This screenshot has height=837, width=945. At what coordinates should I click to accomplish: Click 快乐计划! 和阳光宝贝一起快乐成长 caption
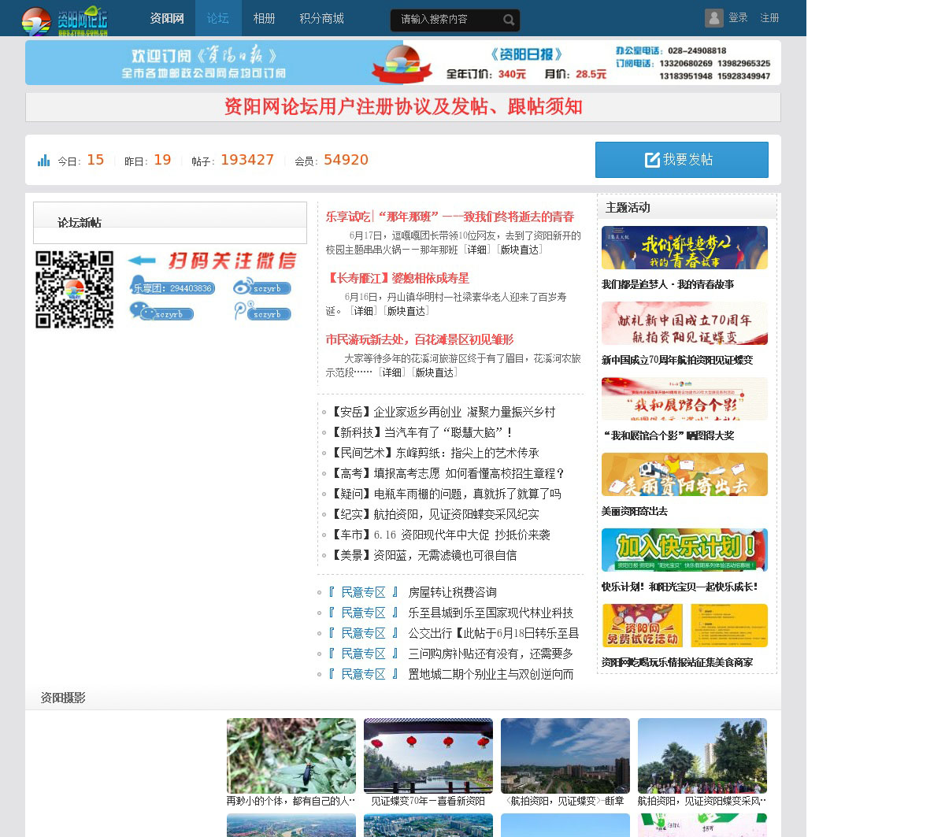tap(680, 587)
